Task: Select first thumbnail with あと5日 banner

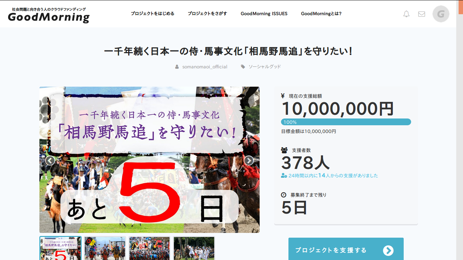Action: (61, 248)
